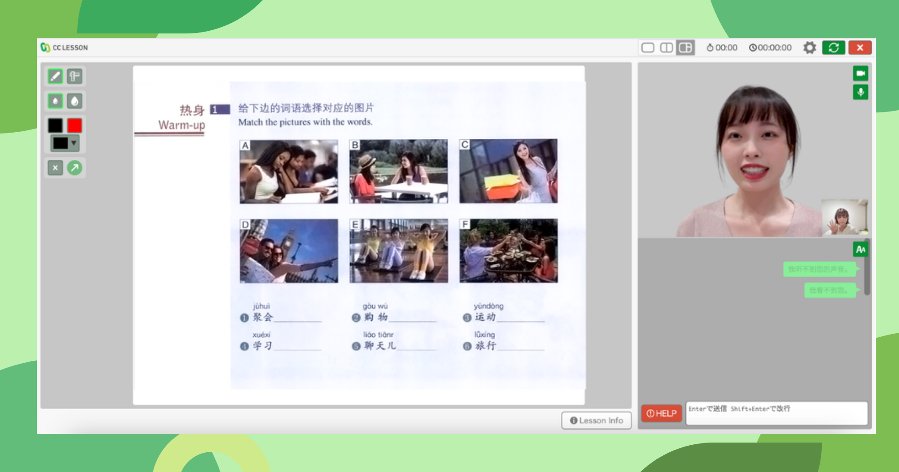Select the green arrow tool
This screenshot has height=472, width=899.
75,168
